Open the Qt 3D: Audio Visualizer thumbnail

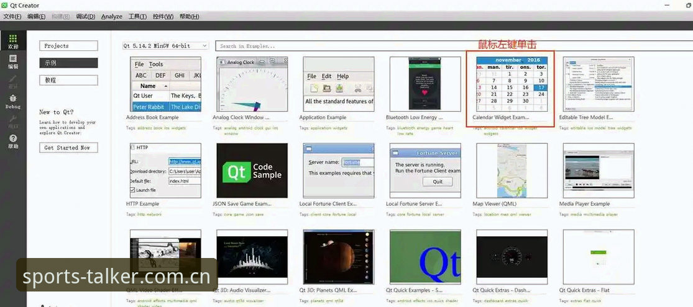coord(252,257)
